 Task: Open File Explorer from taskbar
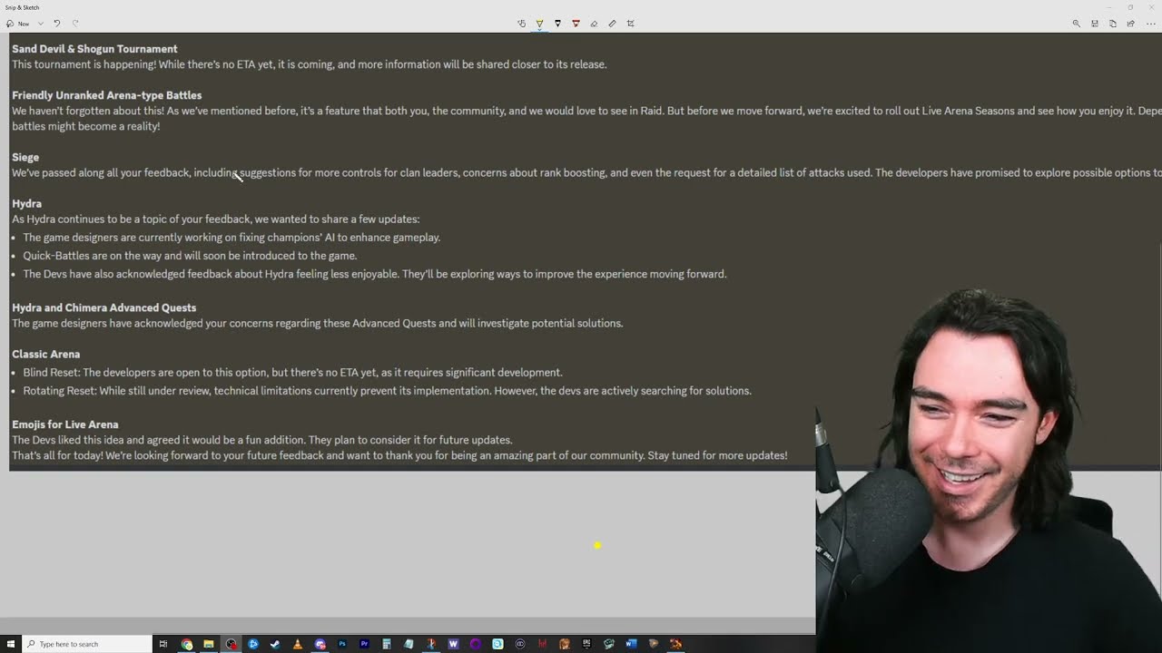tap(209, 644)
